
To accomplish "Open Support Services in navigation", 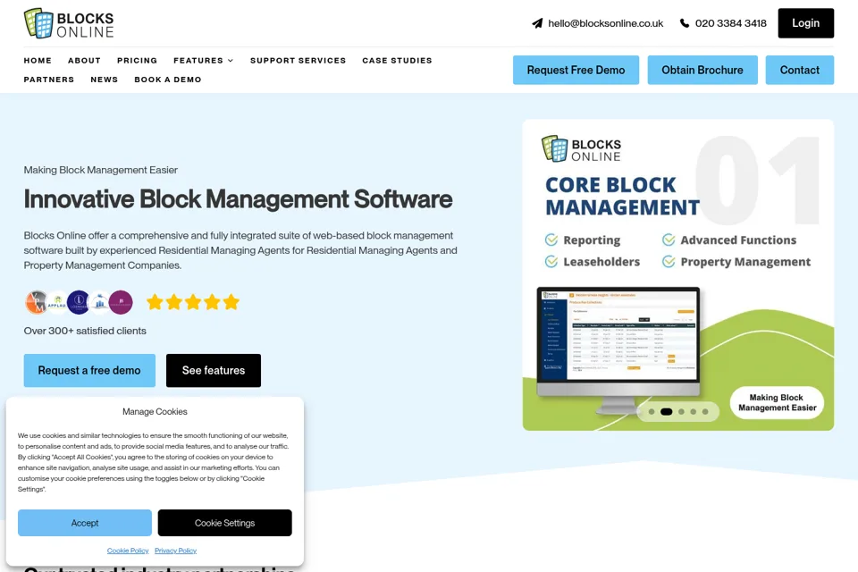I will click(x=299, y=60).
